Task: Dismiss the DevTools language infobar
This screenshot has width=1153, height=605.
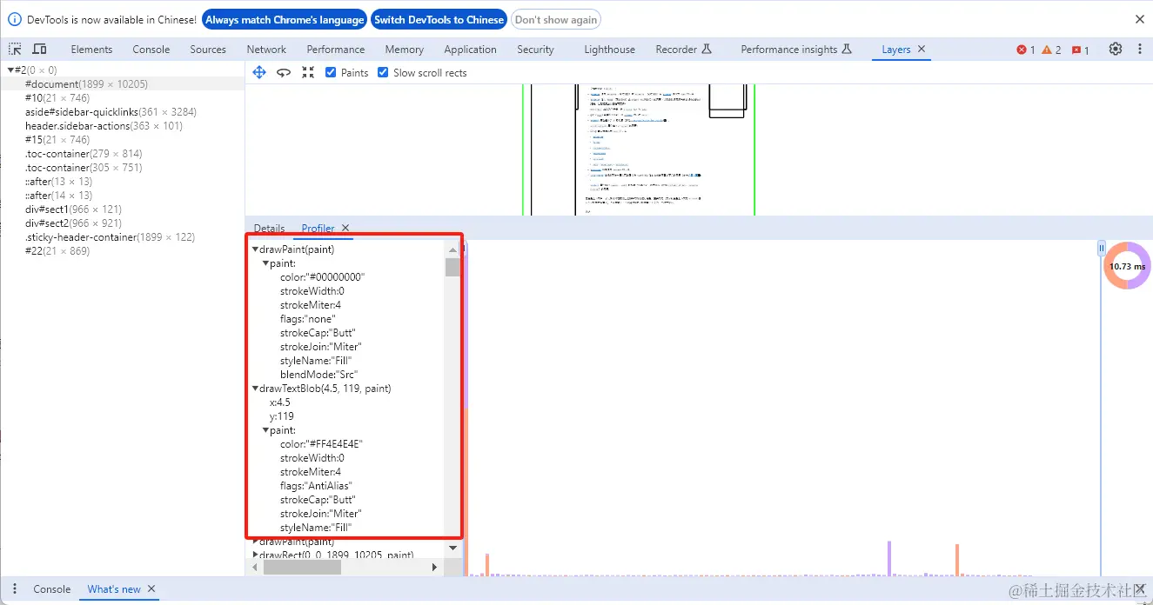Action: coord(1140,19)
